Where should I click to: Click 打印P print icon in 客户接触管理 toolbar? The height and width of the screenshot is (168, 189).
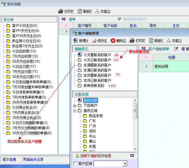point(132,41)
